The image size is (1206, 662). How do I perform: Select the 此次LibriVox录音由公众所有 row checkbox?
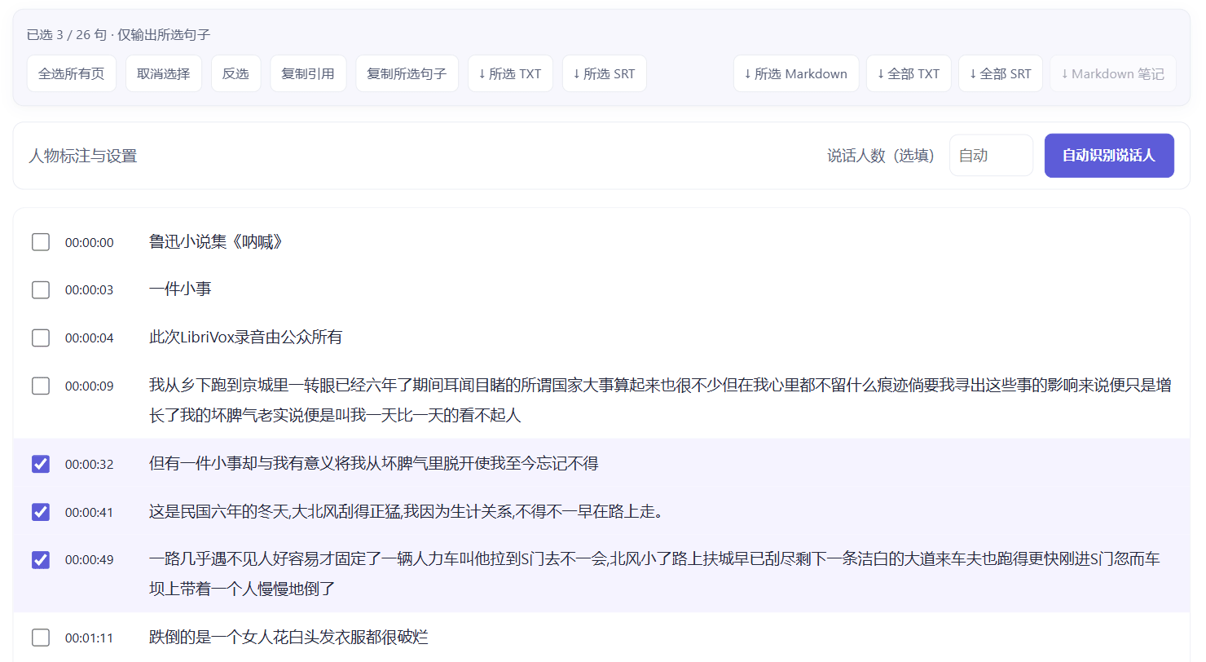pos(41,338)
